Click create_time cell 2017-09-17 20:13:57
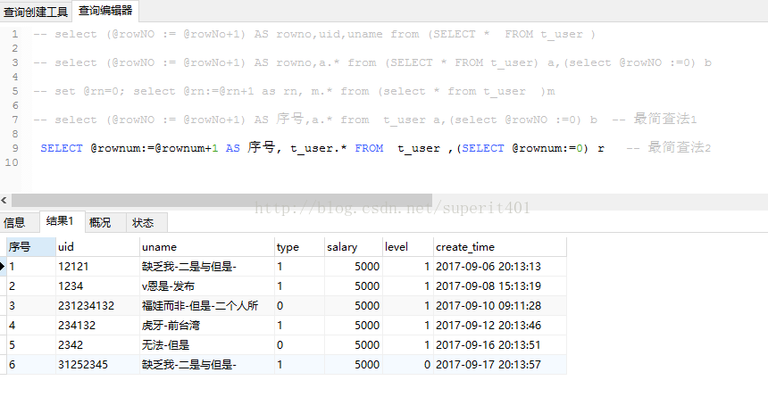The image size is (768, 397). pyautogui.click(x=499, y=364)
